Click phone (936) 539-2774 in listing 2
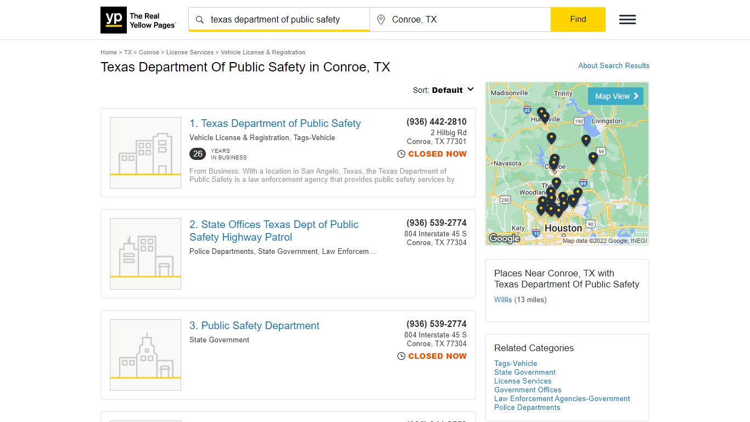This screenshot has width=750, height=422. coord(436,223)
